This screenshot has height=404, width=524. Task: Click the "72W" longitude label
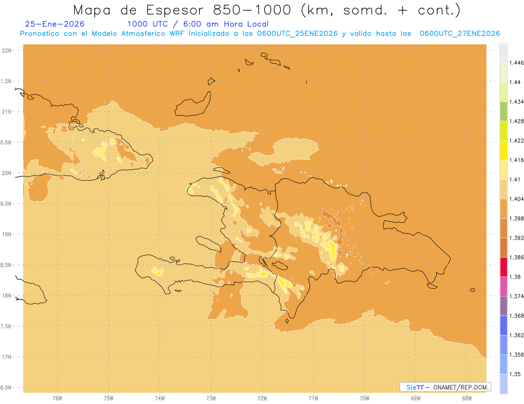[x=262, y=398]
